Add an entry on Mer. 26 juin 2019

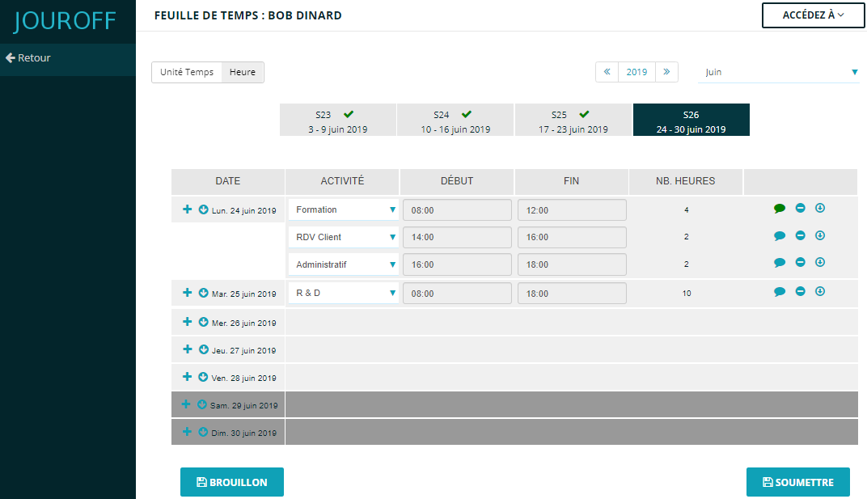pos(188,321)
